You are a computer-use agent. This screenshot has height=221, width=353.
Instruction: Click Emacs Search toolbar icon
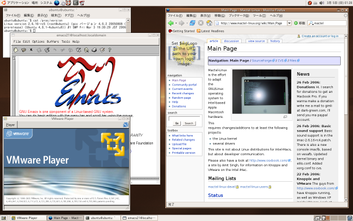[x=86, y=50]
